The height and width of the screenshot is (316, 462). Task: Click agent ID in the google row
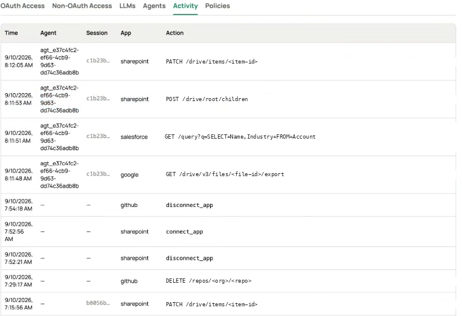click(59, 174)
